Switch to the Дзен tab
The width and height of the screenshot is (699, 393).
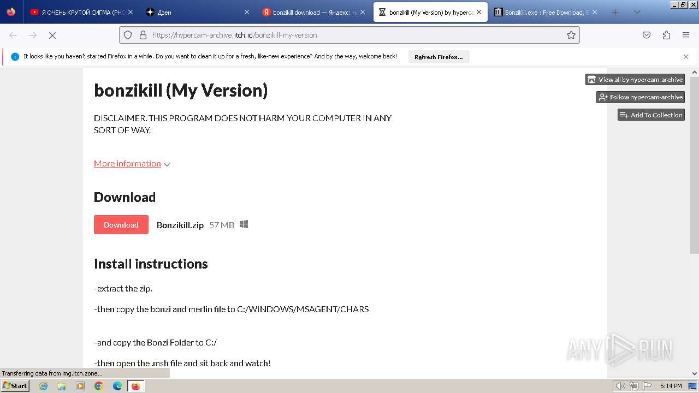tap(197, 12)
